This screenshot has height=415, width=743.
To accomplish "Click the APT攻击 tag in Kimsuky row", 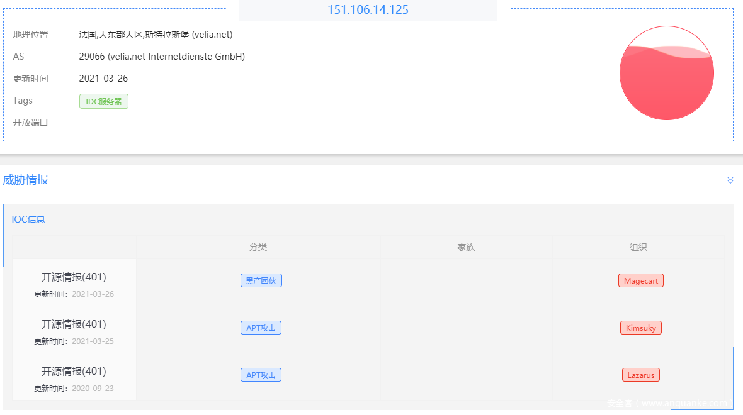I will pyautogui.click(x=261, y=328).
